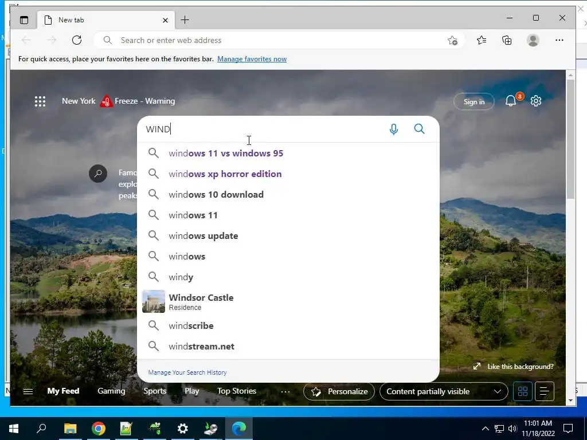The height and width of the screenshot is (440, 587).
Task: Choose the windows update suggestion
Action: 288,235
